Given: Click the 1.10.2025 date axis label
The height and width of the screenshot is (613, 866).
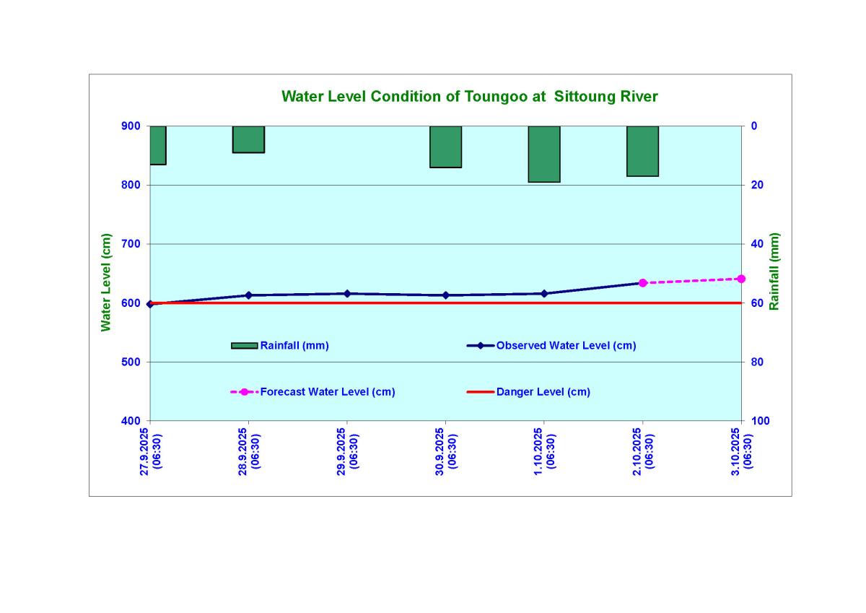Looking at the screenshot, I should (x=544, y=451).
